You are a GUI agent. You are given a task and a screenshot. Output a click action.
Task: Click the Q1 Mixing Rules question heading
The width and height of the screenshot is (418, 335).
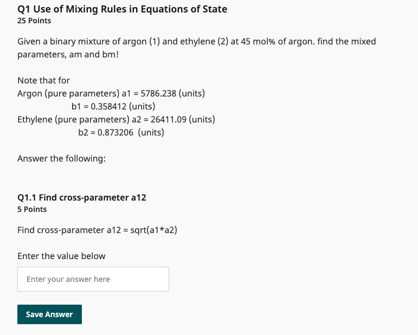(123, 9)
